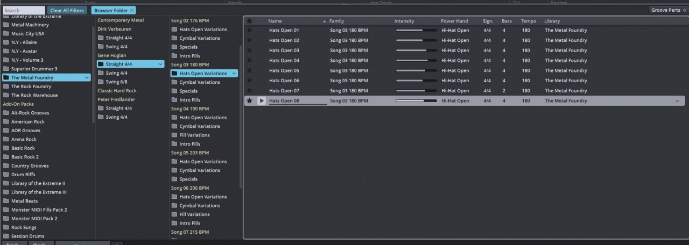The width and height of the screenshot is (689, 245).
Task: Click the song folders column scrollbar
Action: [240, 116]
